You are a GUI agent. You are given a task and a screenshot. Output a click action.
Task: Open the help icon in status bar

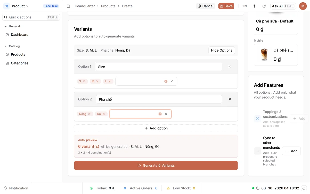(x=304, y=188)
